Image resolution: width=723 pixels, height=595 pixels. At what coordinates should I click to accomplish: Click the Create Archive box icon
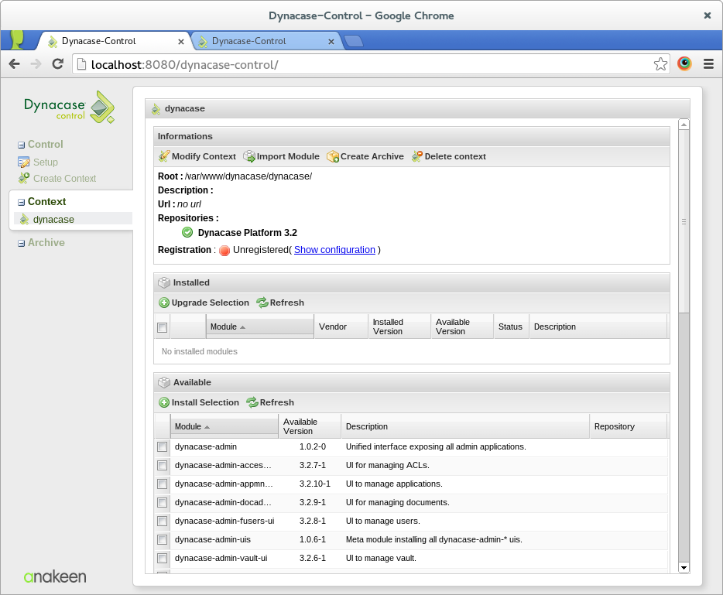(x=332, y=157)
